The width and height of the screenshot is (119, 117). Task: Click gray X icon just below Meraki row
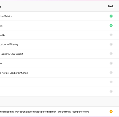(111, 82)
